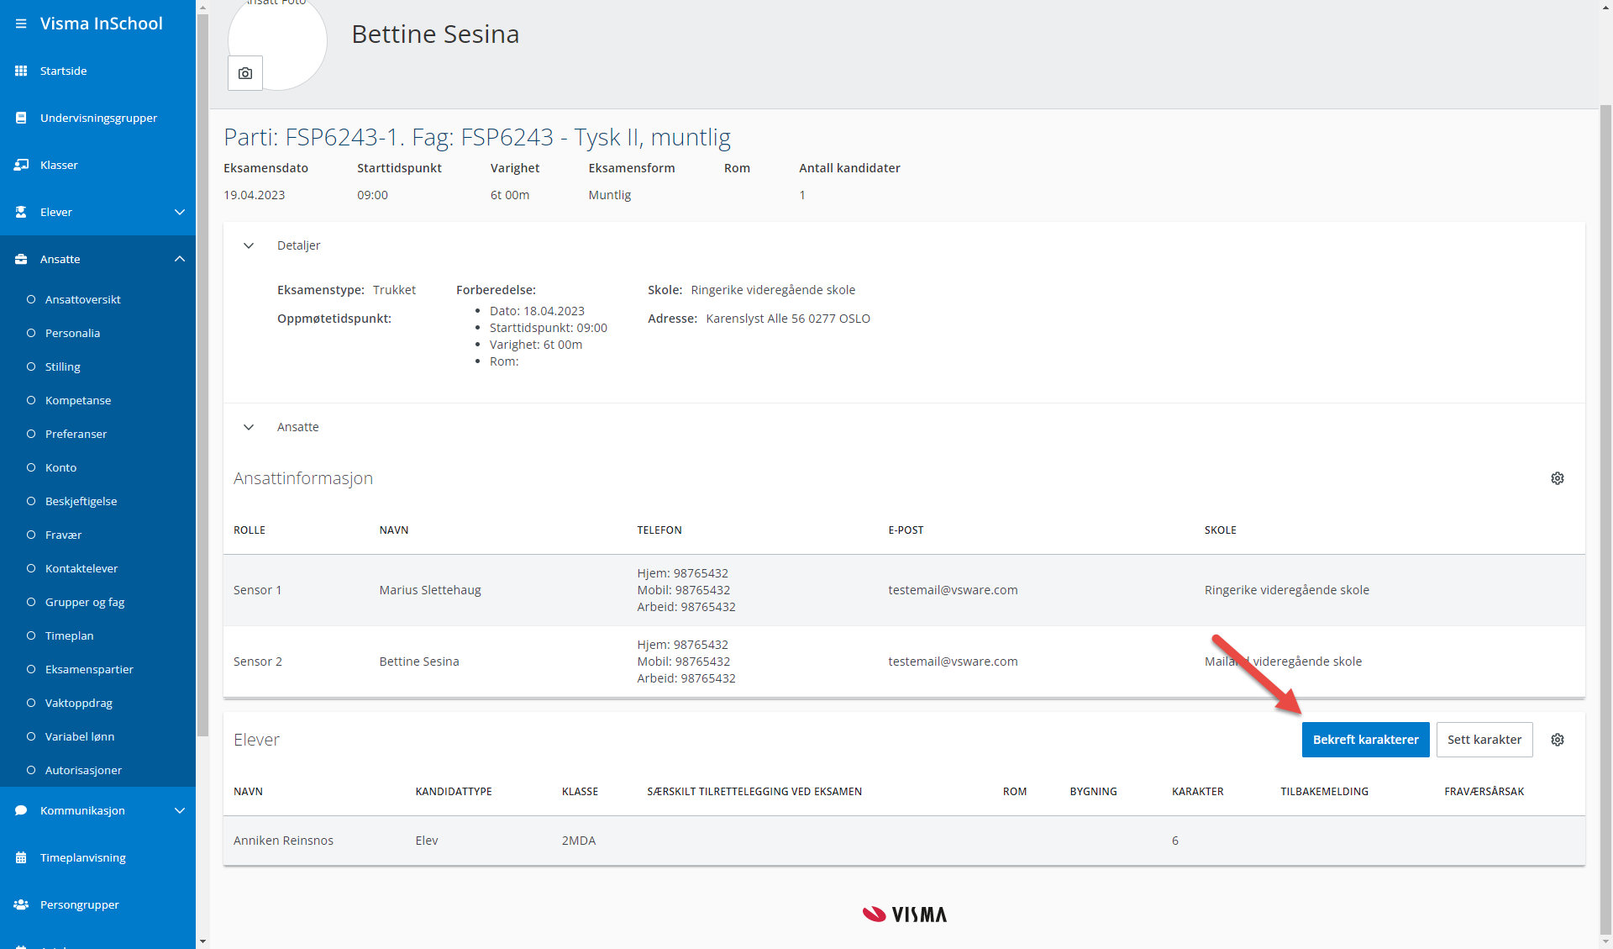Collapse the Detaljer section
The width and height of the screenshot is (1613, 949).
[x=249, y=245]
